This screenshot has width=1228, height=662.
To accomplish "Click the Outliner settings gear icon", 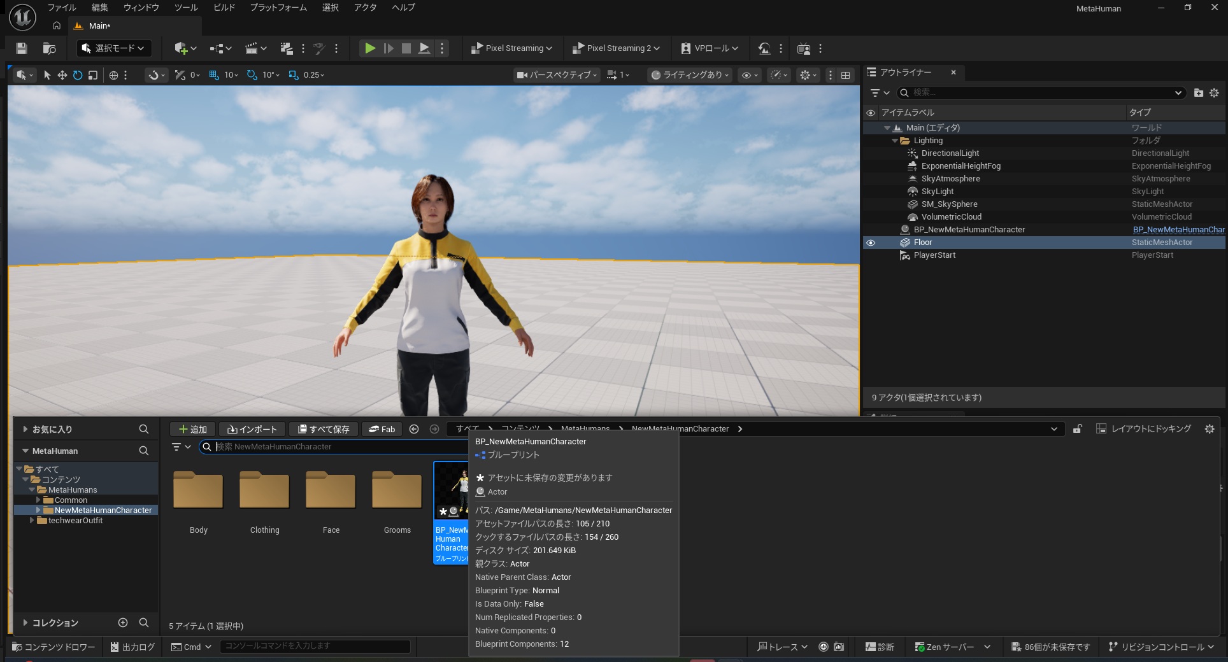I will pyautogui.click(x=1214, y=93).
